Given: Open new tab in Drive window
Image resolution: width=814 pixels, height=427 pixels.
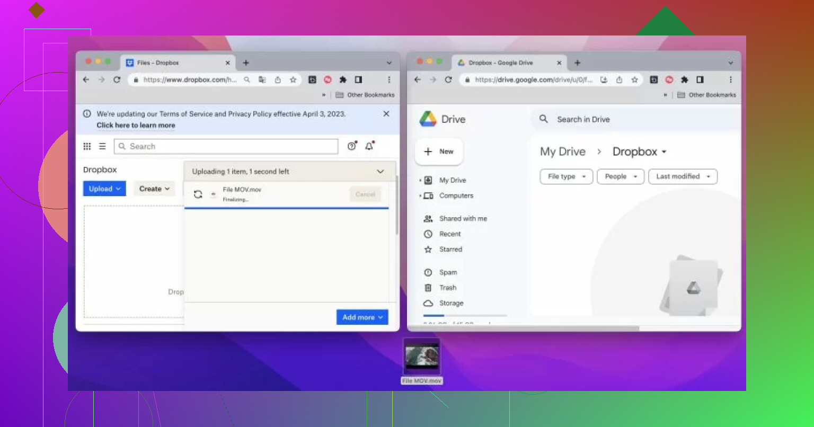Looking at the screenshot, I should 577,63.
